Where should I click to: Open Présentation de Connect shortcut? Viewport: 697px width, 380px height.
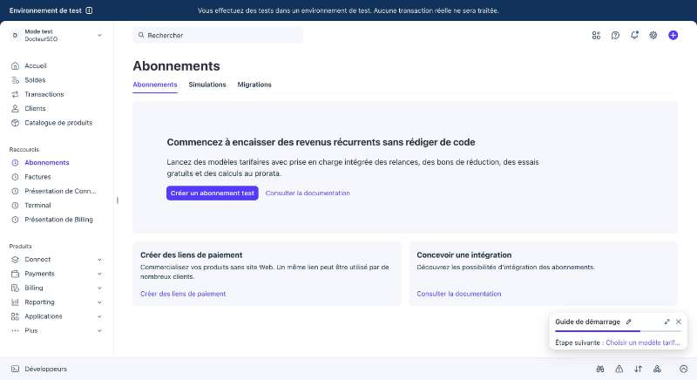tap(60, 191)
